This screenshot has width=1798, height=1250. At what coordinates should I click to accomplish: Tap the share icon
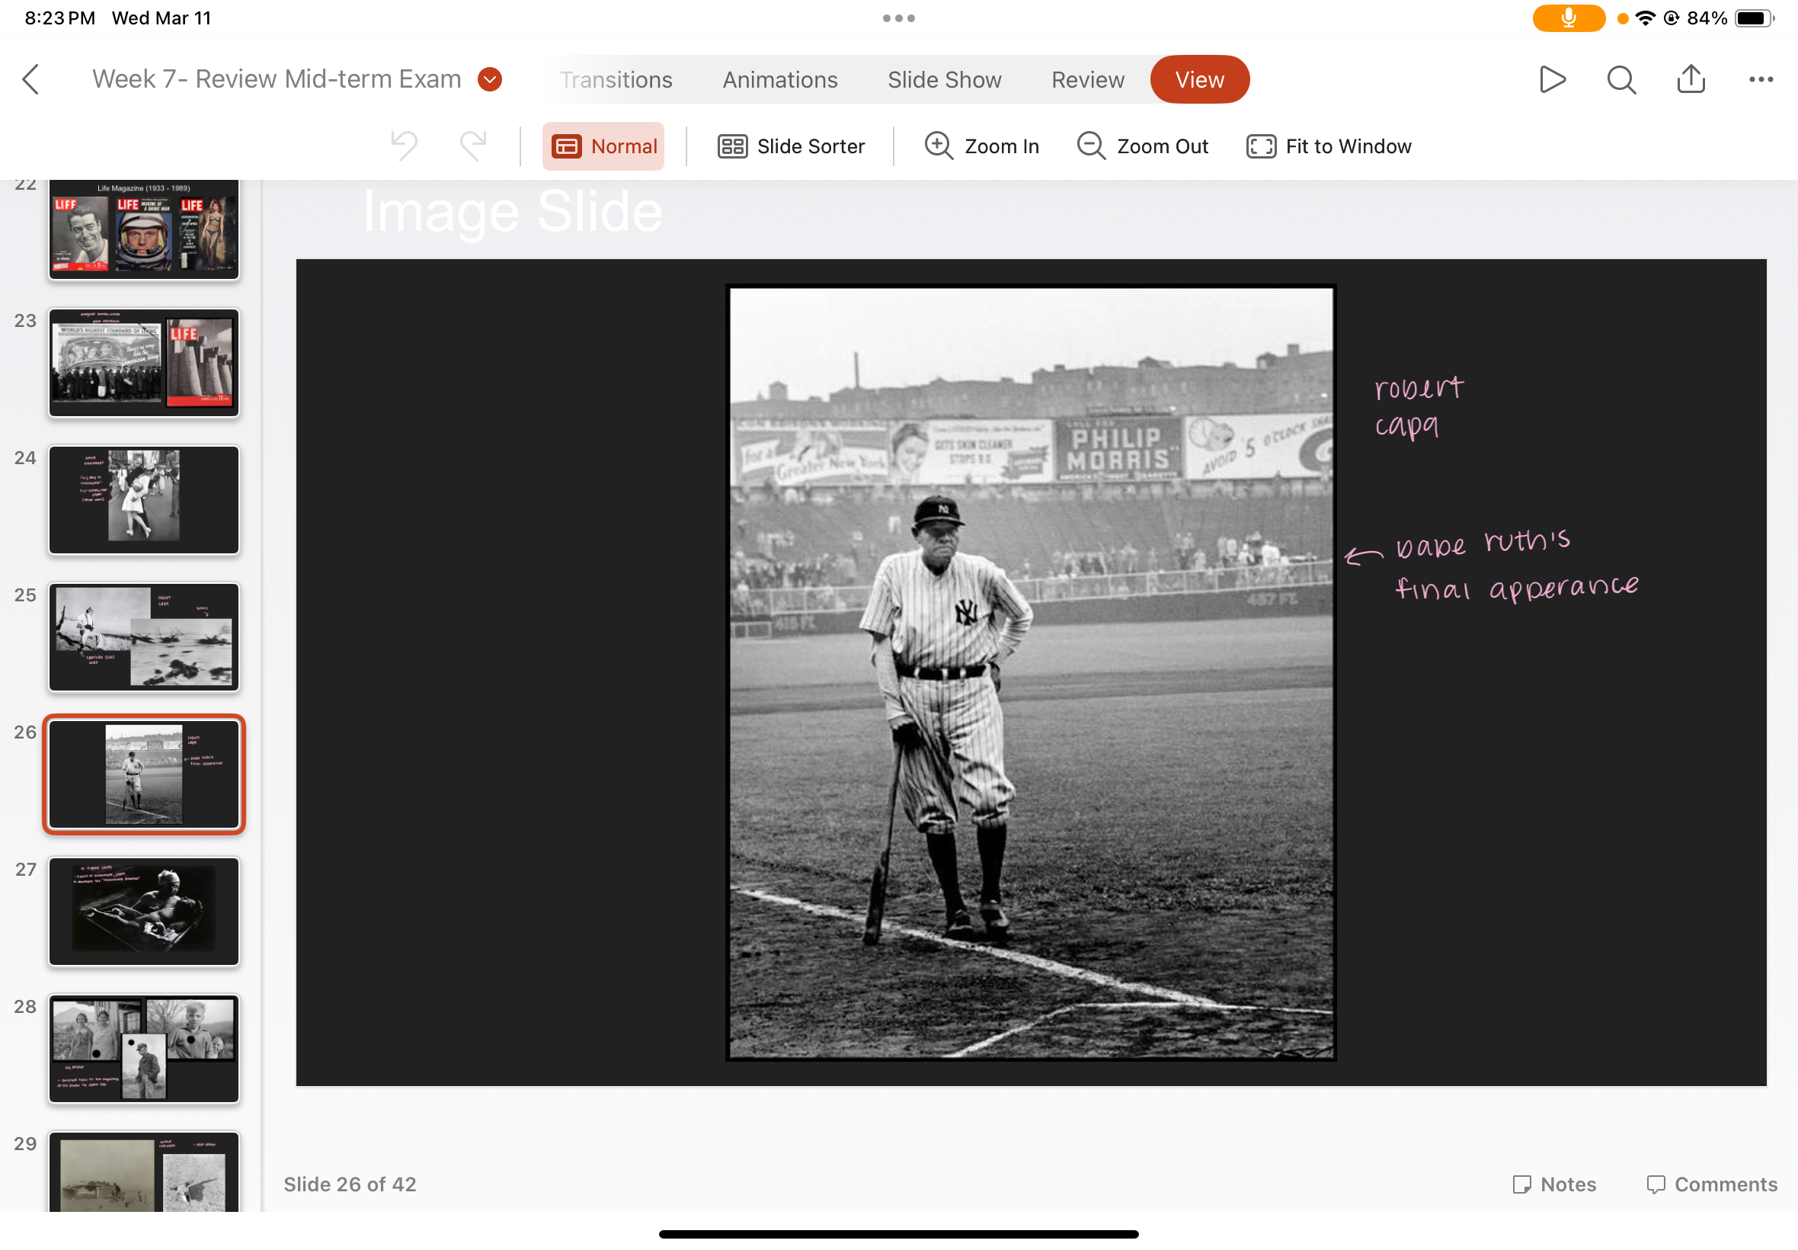[x=1690, y=79]
